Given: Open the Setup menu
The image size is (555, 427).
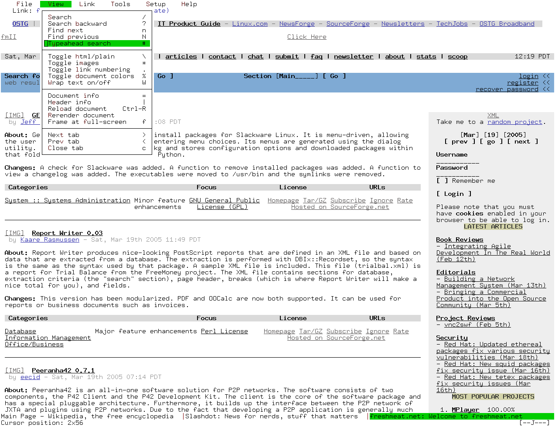Looking at the screenshot, I should pos(156,4).
